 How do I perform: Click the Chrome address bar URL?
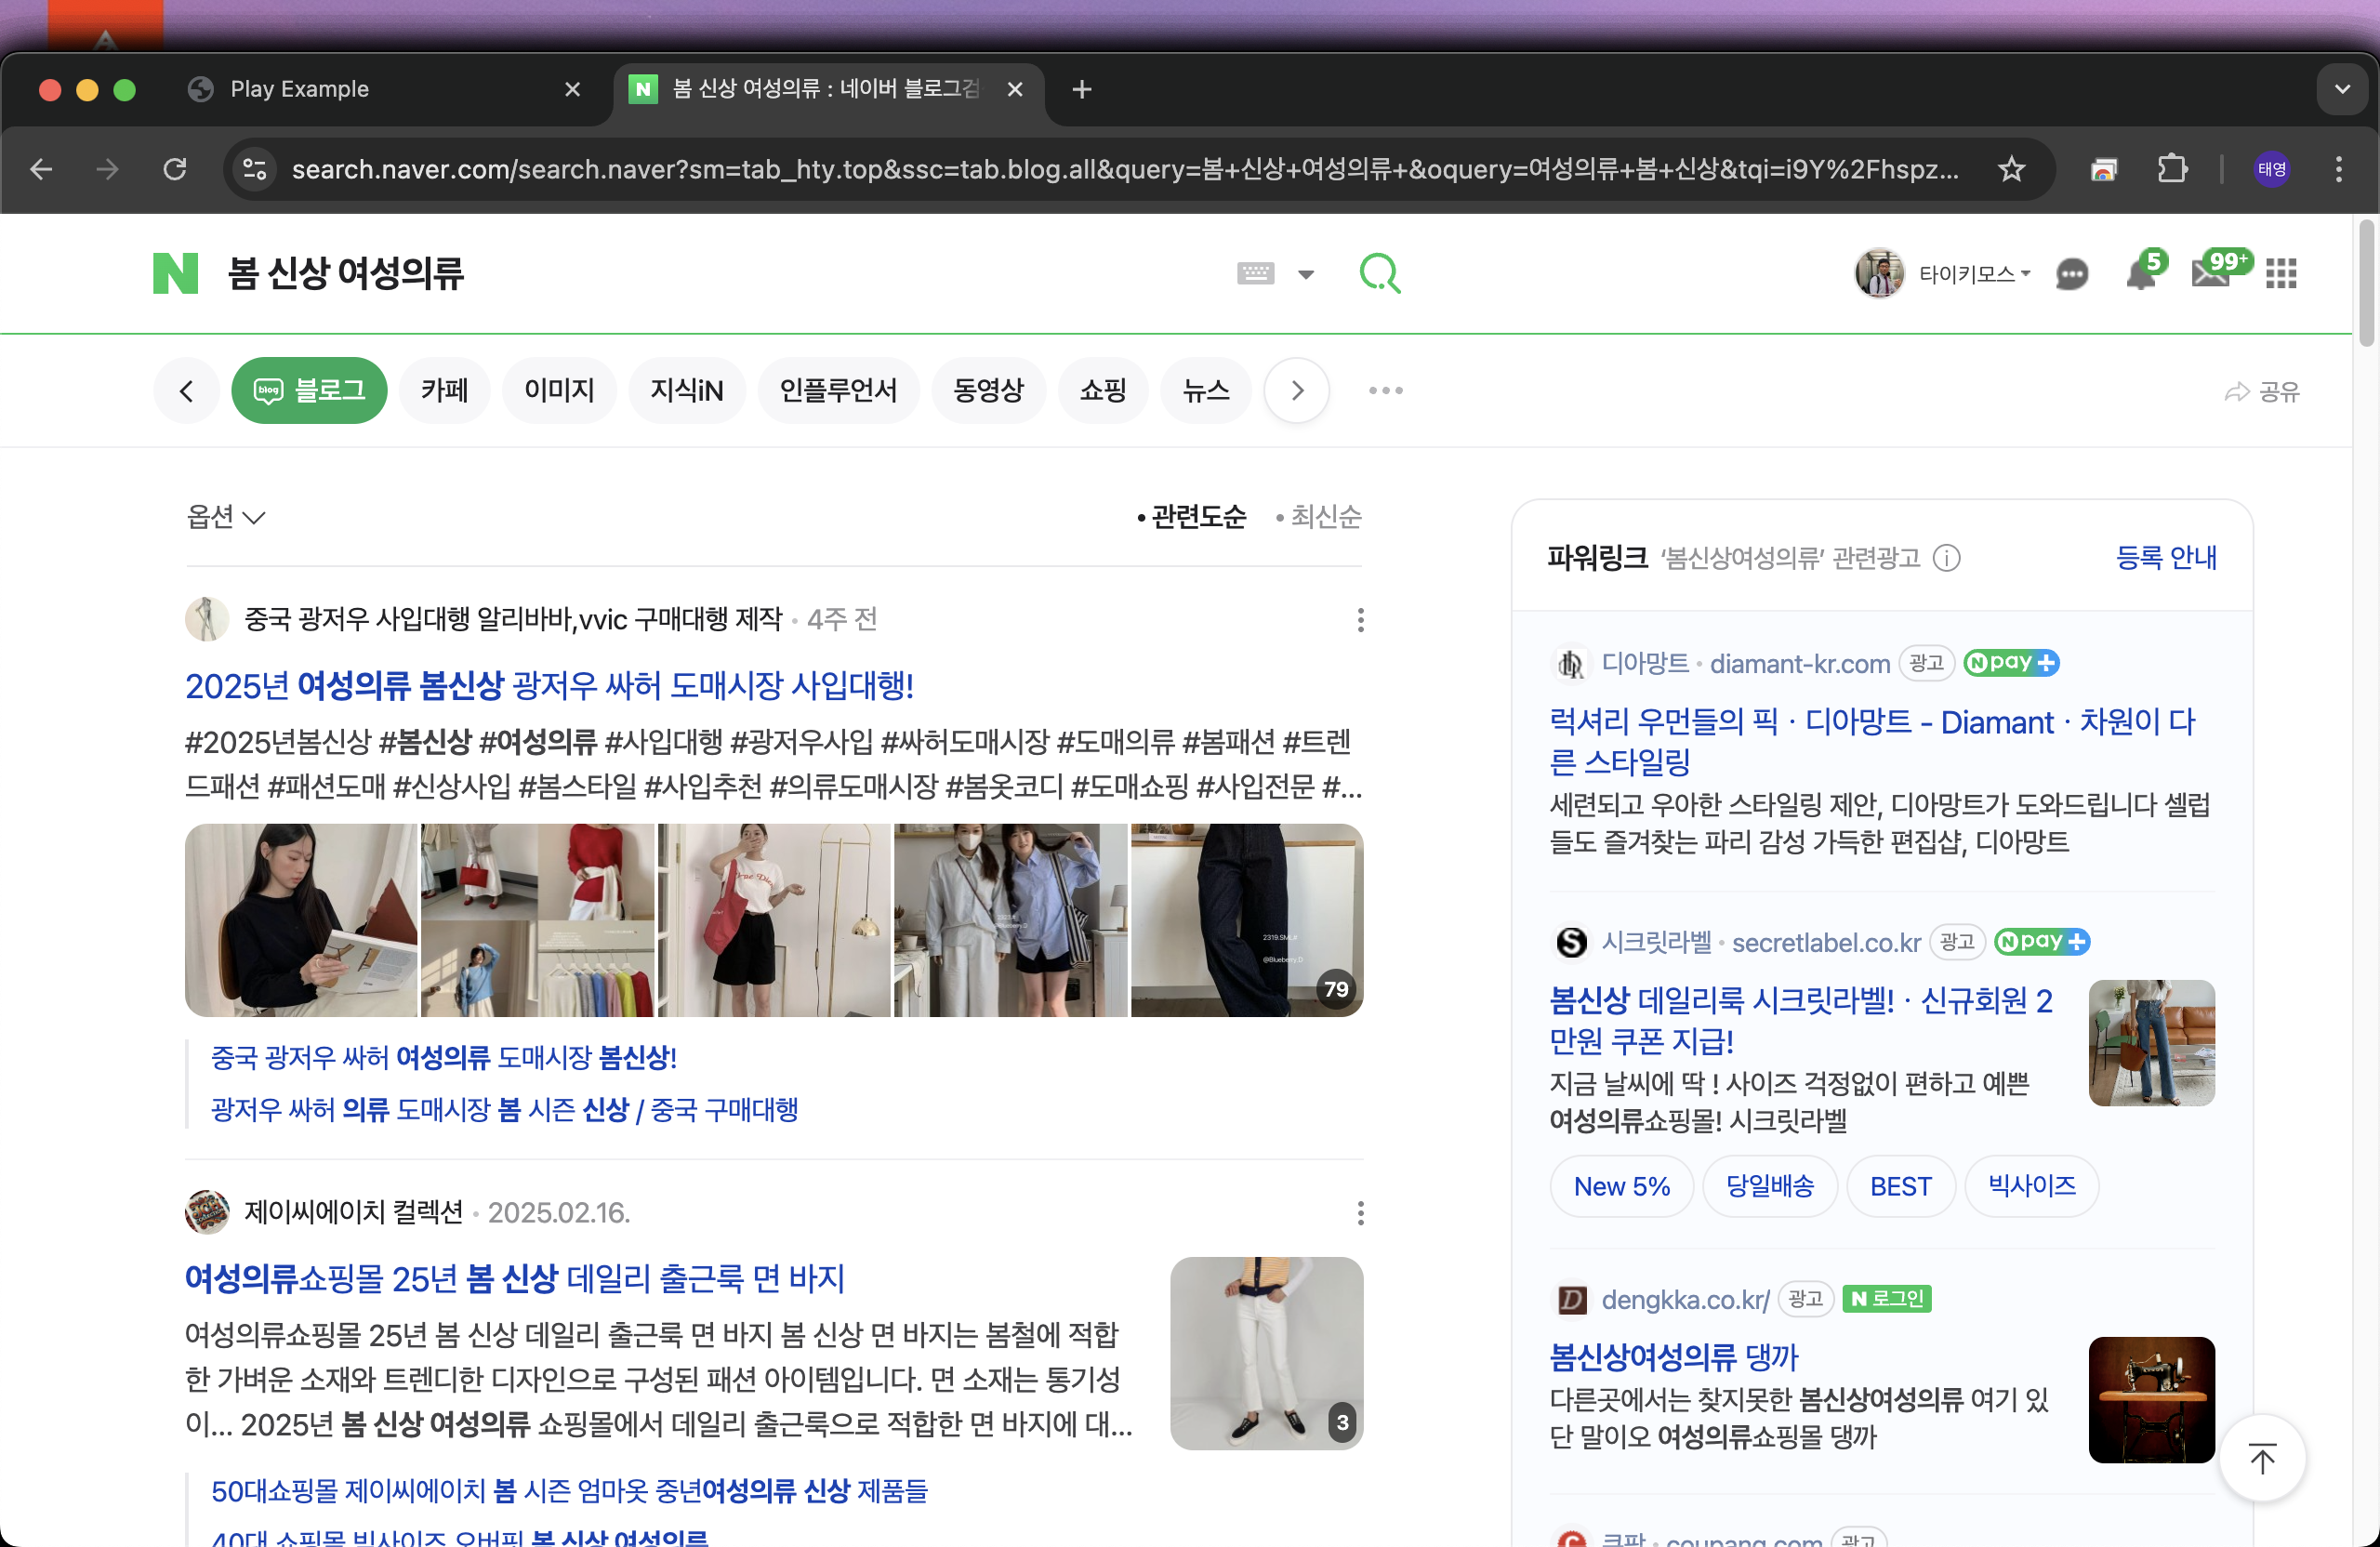pyautogui.click(x=1125, y=169)
